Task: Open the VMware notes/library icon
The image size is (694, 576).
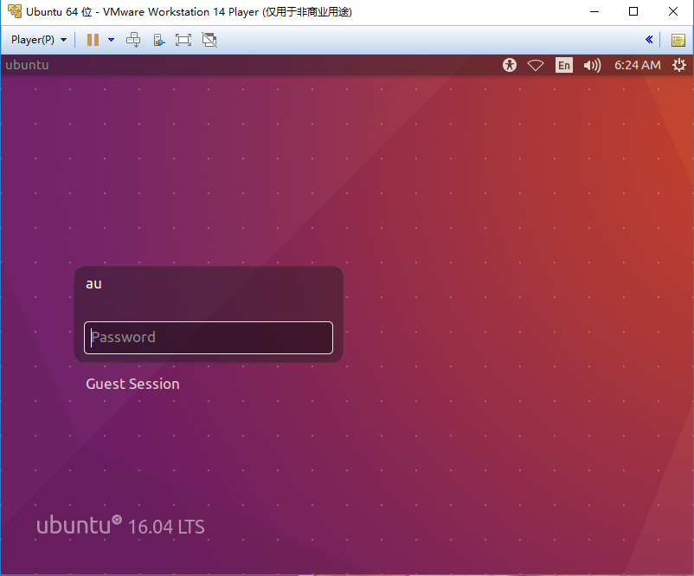Action: tap(678, 40)
